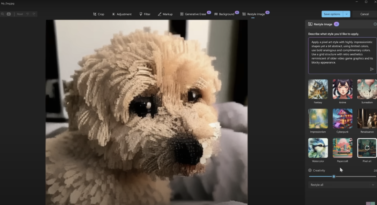Click the Creativity target icon
This screenshot has width=377, height=205.
point(310,170)
